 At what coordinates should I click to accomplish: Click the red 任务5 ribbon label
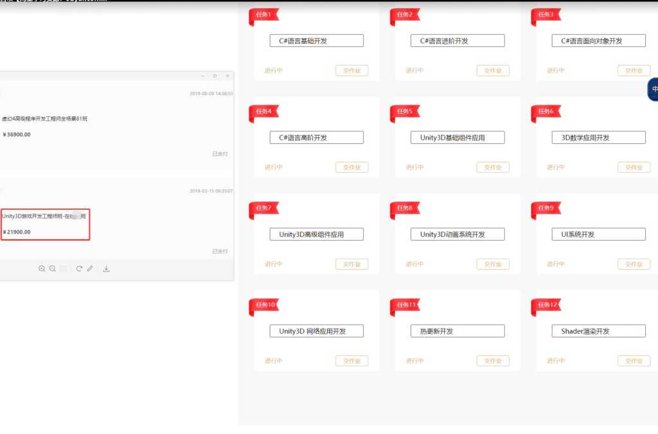(x=405, y=112)
